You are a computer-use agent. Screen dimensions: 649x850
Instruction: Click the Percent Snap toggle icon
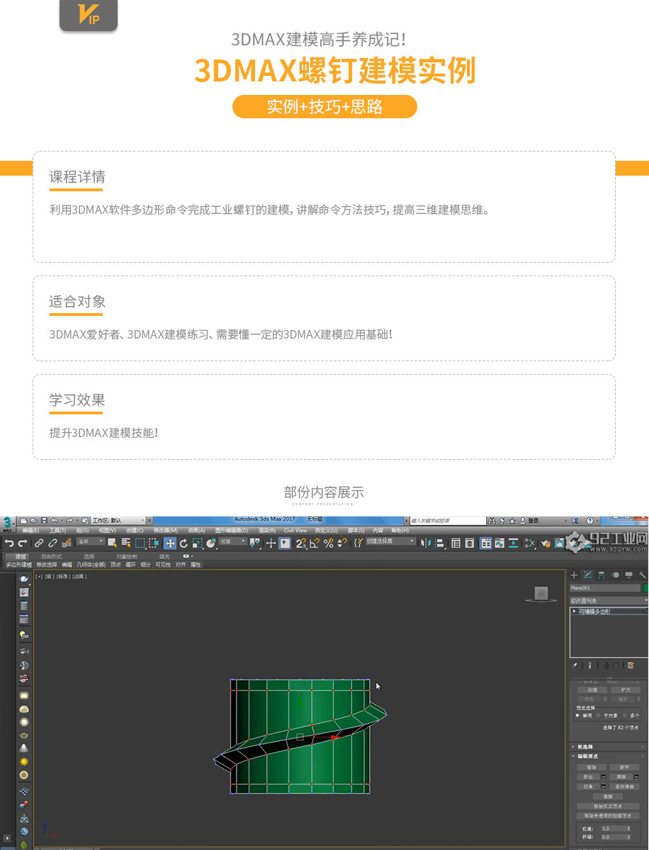pyautogui.click(x=328, y=543)
